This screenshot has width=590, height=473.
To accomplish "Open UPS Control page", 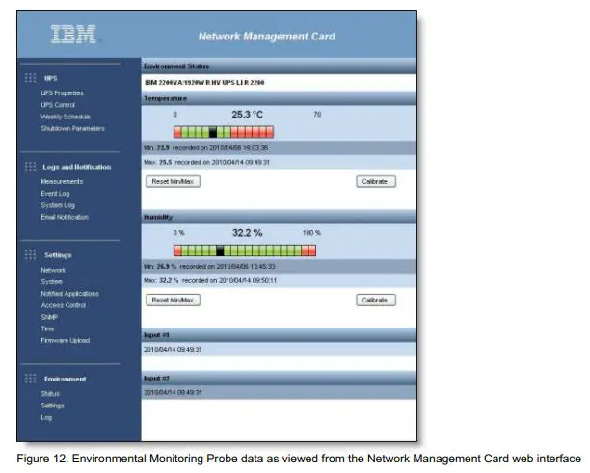I will [58, 105].
